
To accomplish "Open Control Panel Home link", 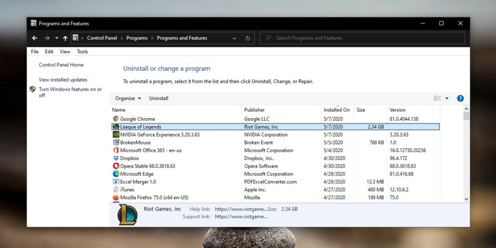I will click(61, 65).
